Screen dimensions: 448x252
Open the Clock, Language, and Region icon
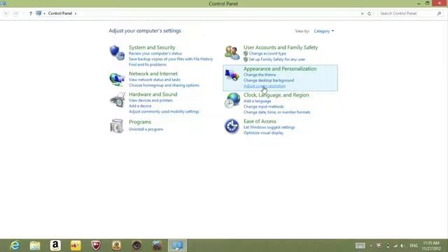point(232,100)
